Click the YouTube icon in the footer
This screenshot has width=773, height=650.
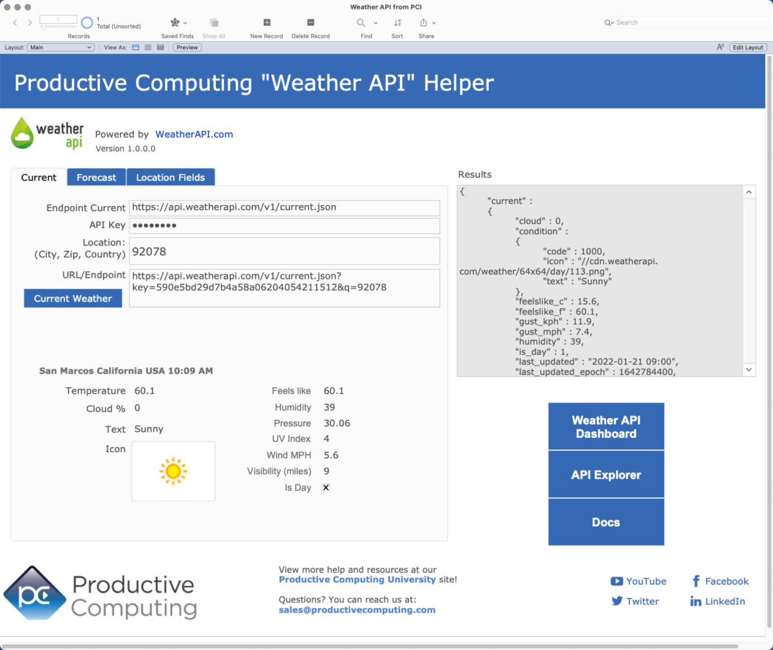click(618, 581)
